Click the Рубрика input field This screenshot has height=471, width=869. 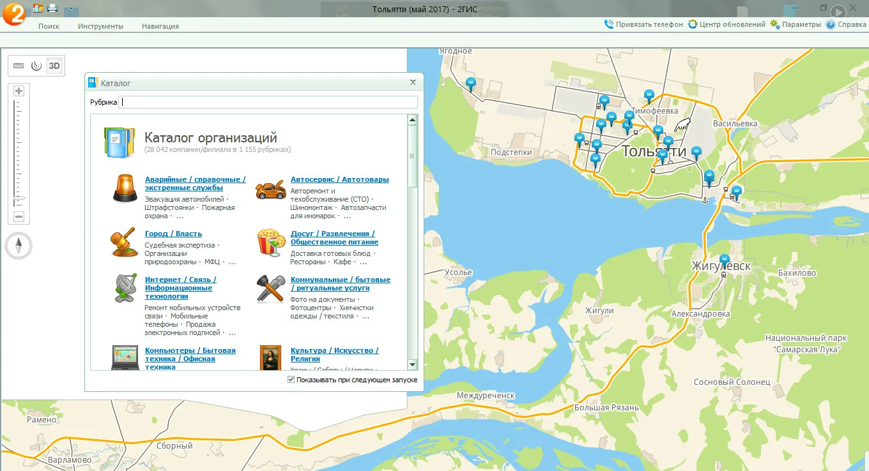[268, 102]
